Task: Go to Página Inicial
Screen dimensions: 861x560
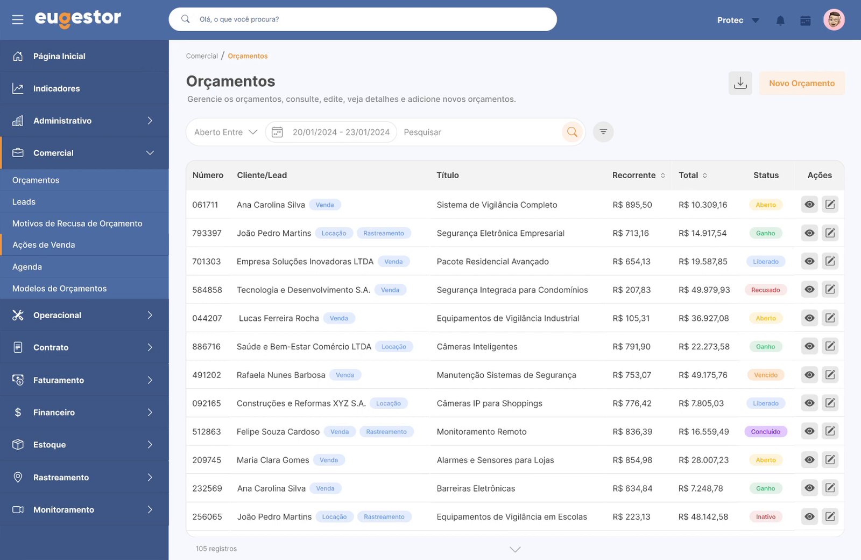Action: point(84,56)
